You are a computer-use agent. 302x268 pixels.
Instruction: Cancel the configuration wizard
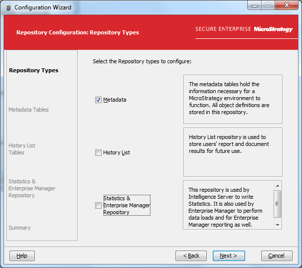point(277,256)
